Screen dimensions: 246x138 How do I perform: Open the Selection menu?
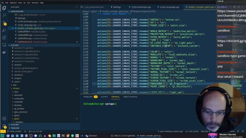click(x=13, y=3)
